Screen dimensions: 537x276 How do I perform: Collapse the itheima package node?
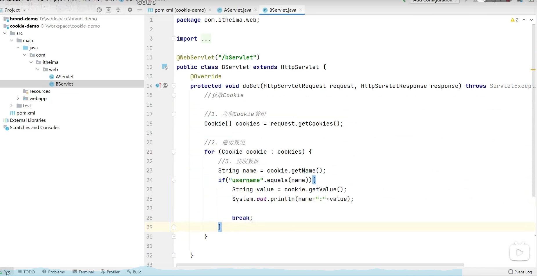[31, 62]
